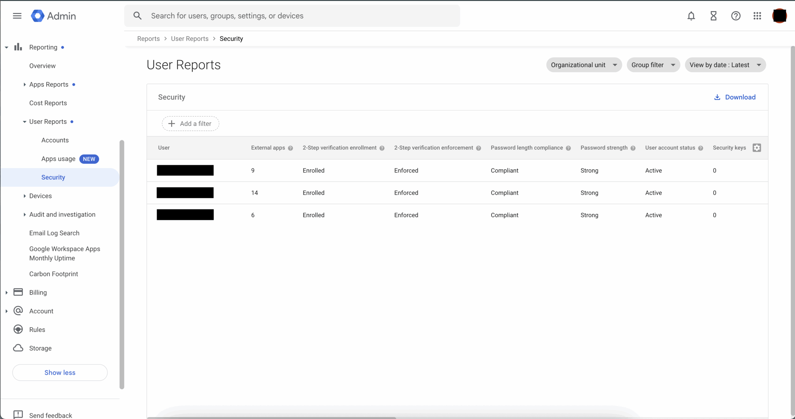Open the redacted user with 14 external apps
Image resolution: width=795 pixels, height=419 pixels.
coord(185,193)
